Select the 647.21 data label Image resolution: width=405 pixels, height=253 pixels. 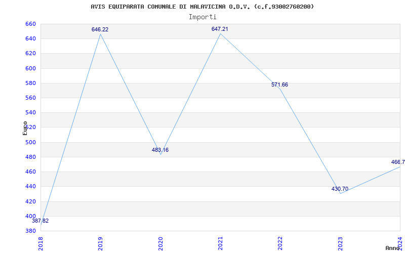[220, 29]
